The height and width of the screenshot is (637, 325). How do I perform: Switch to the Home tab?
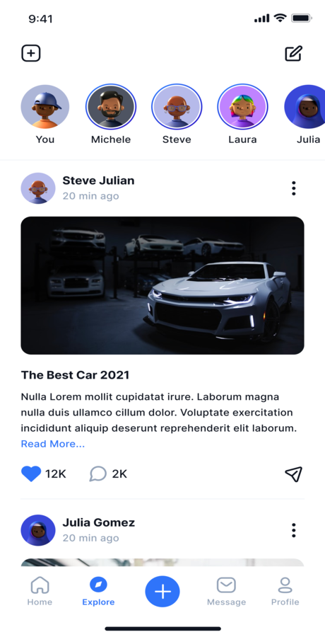pos(40,592)
